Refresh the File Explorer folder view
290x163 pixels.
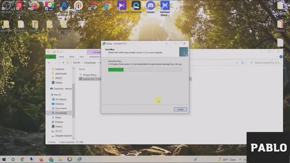[x=243, y=63]
